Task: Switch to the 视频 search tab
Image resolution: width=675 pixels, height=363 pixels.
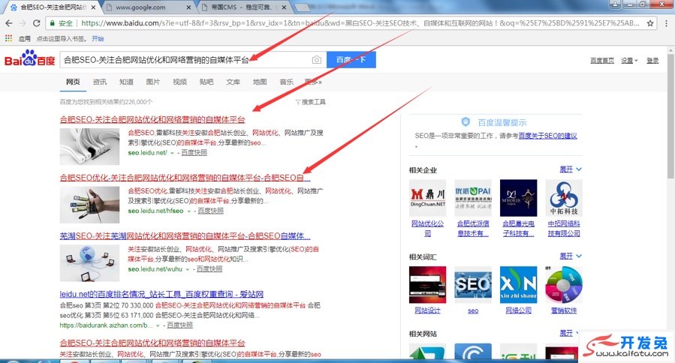Action: pos(180,82)
